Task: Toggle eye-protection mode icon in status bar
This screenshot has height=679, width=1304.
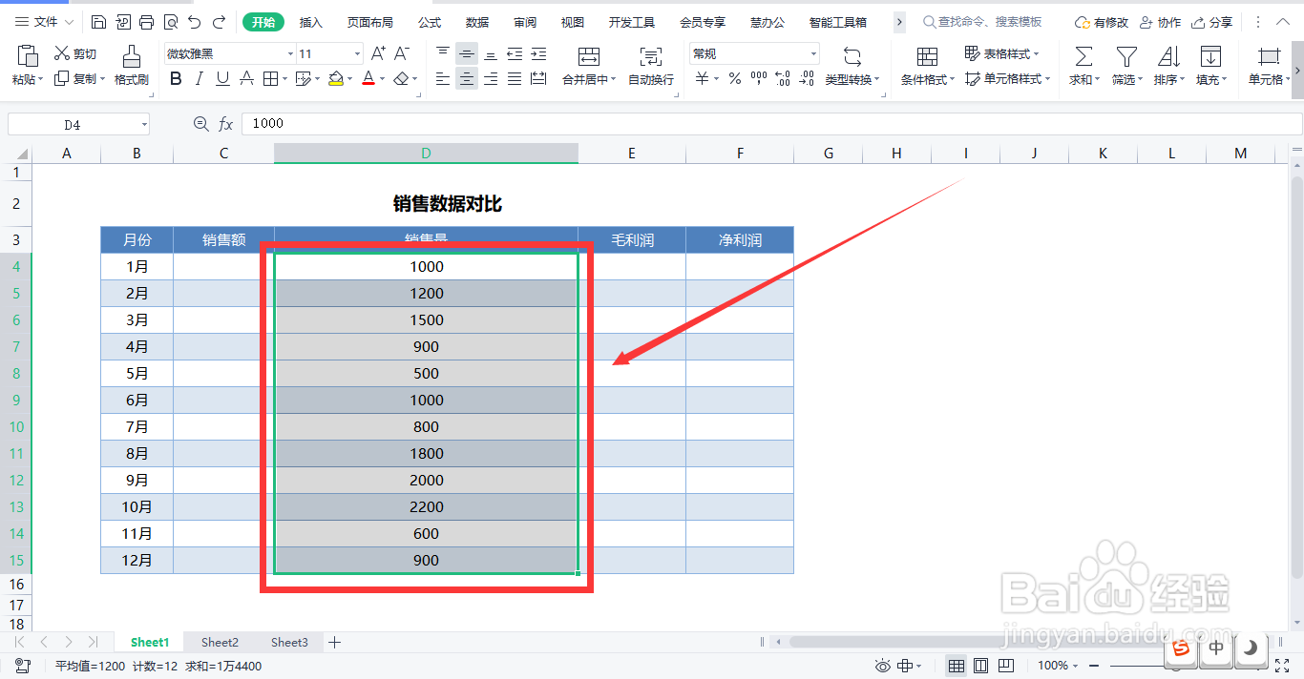Action: (x=883, y=666)
